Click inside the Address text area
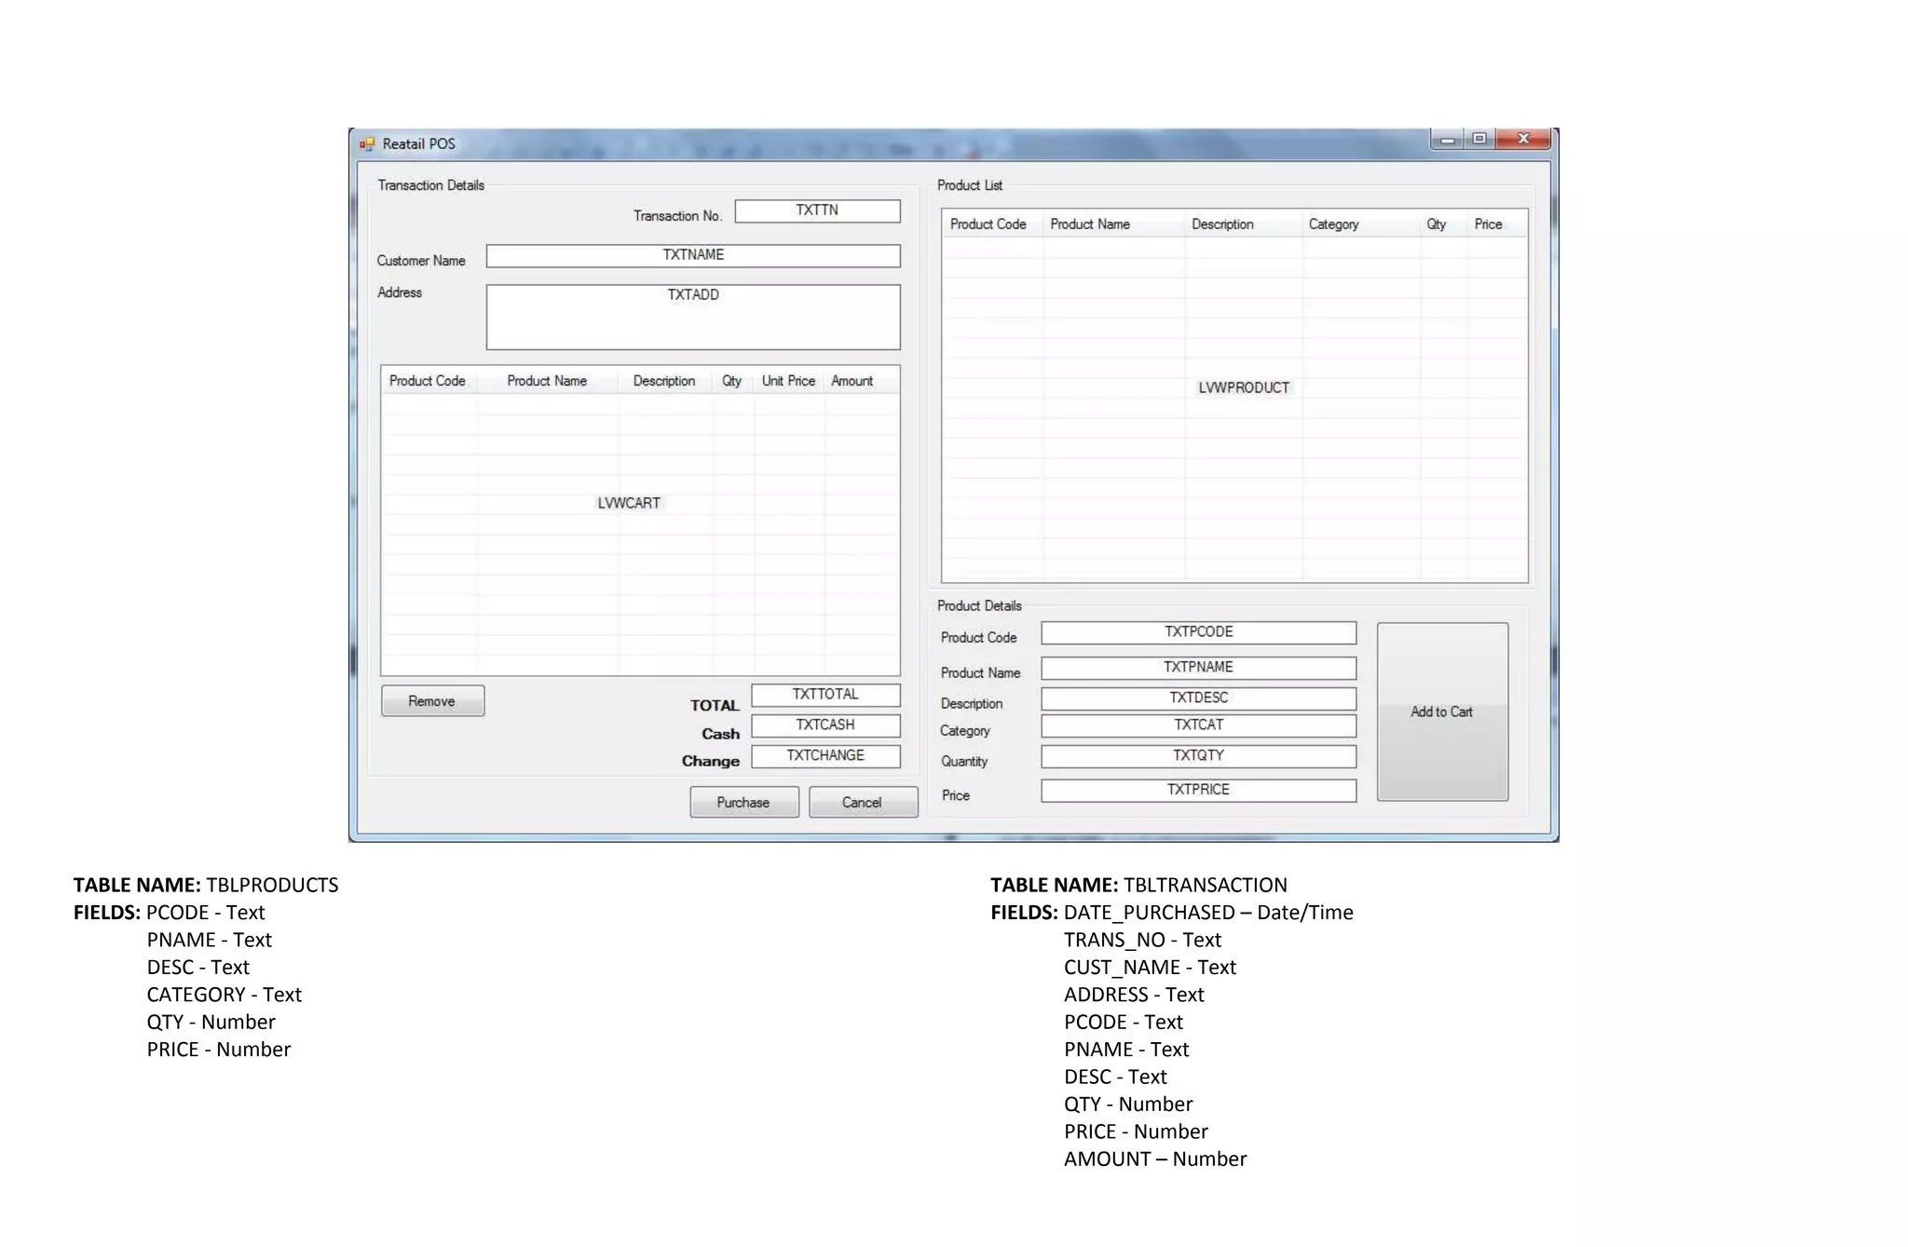1908x1247 pixels. 692,317
